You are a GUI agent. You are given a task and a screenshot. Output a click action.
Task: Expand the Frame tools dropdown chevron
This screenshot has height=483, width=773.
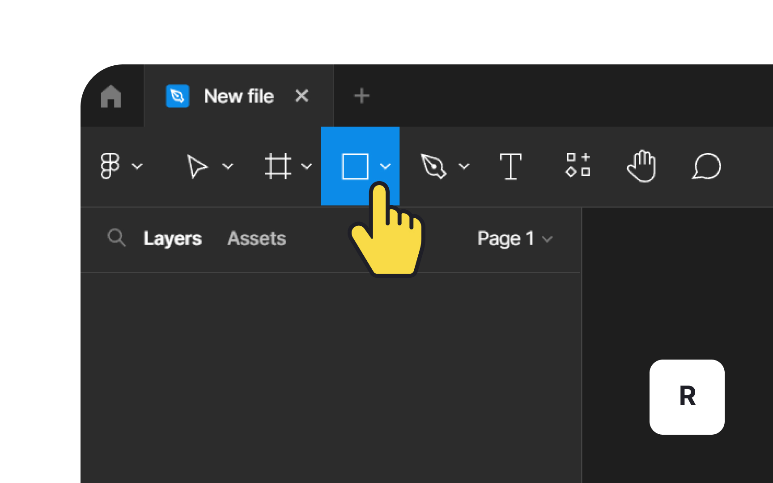click(306, 166)
